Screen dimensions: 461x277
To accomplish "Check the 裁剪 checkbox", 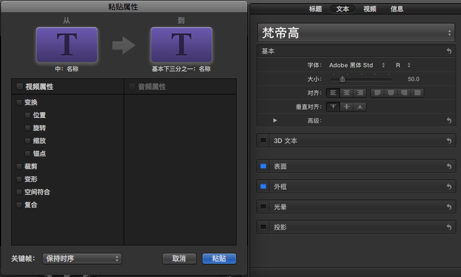I will click(19, 167).
